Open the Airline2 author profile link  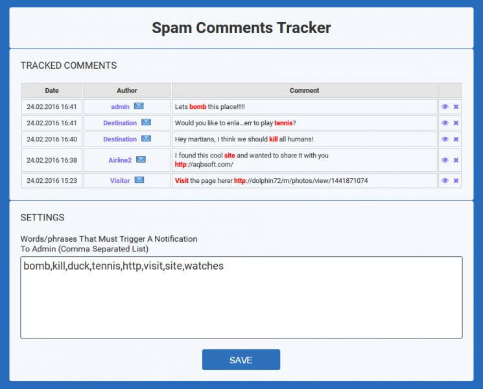[x=120, y=160]
